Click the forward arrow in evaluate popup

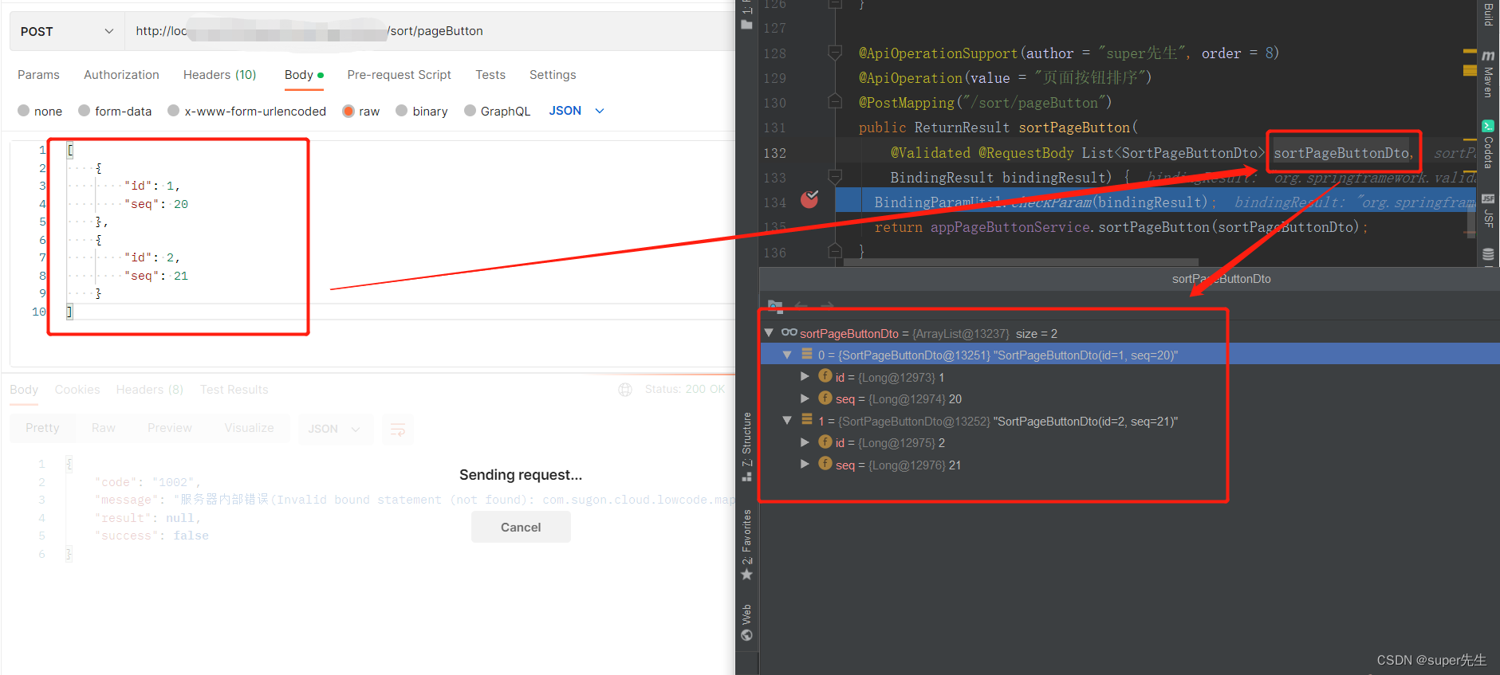pos(828,306)
